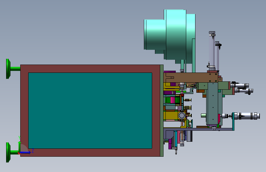The image size is (266, 172).
Task: Select the round grey gauge component
Action: point(182,116)
